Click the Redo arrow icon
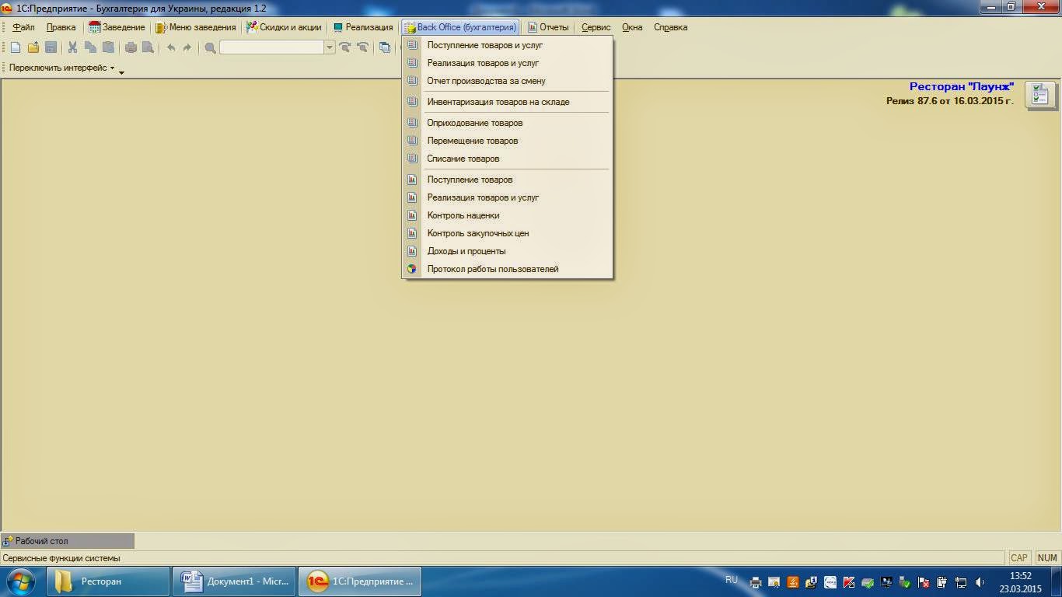 [187, 47]
